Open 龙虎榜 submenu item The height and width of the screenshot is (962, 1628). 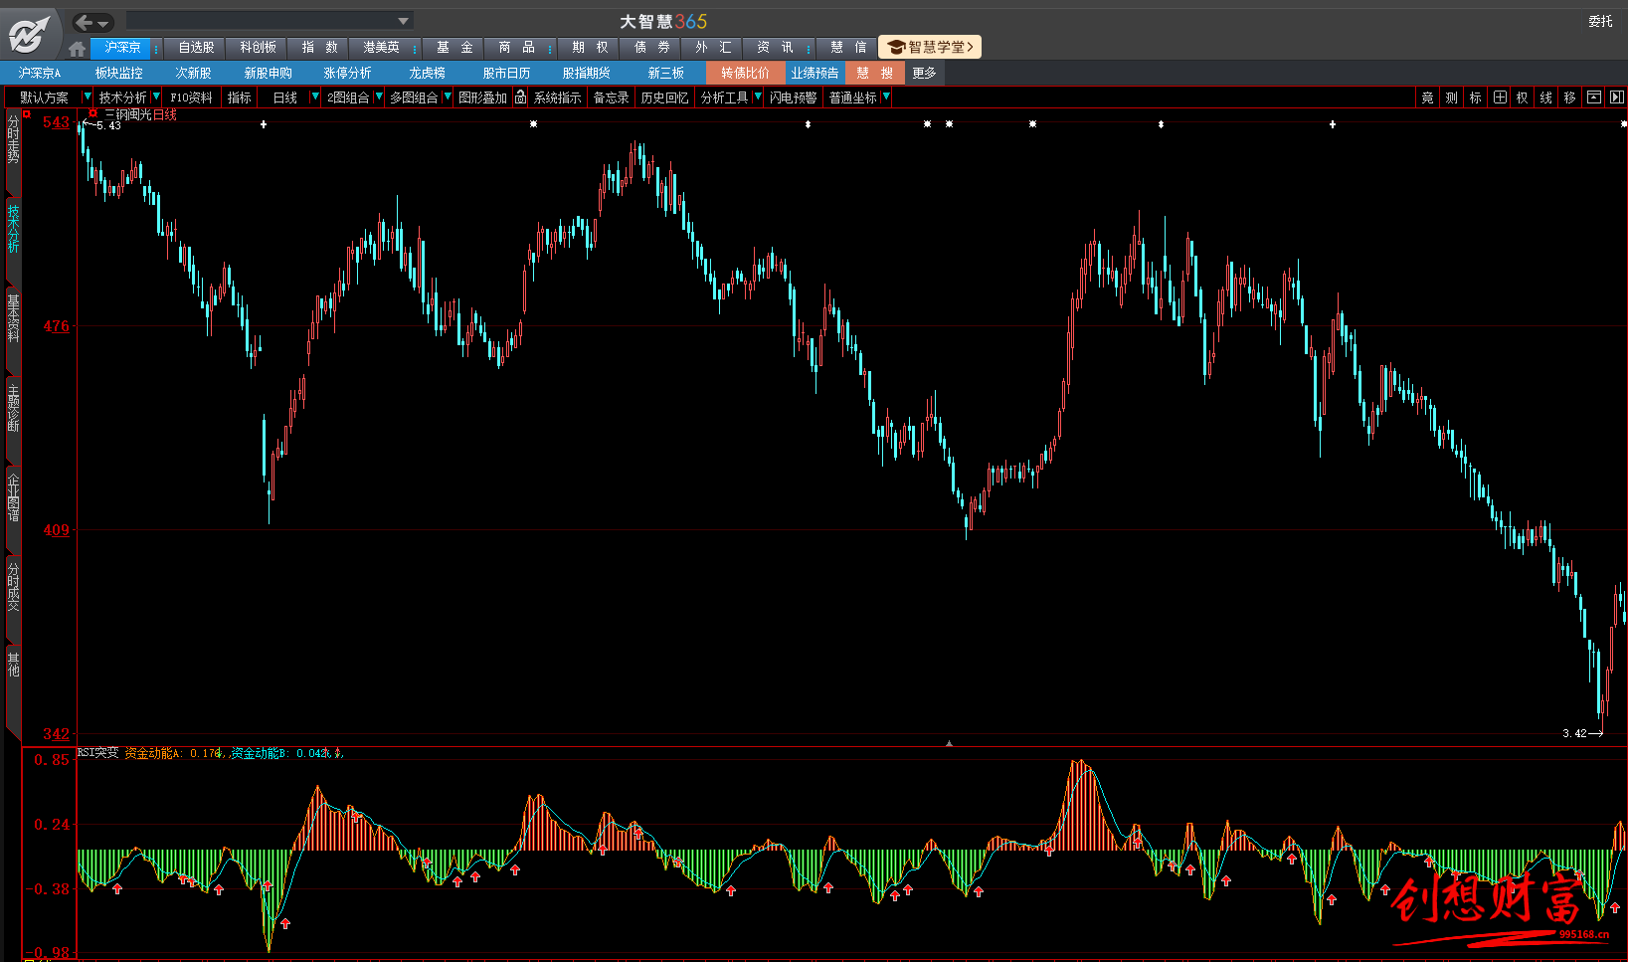[x=428, y=73]
